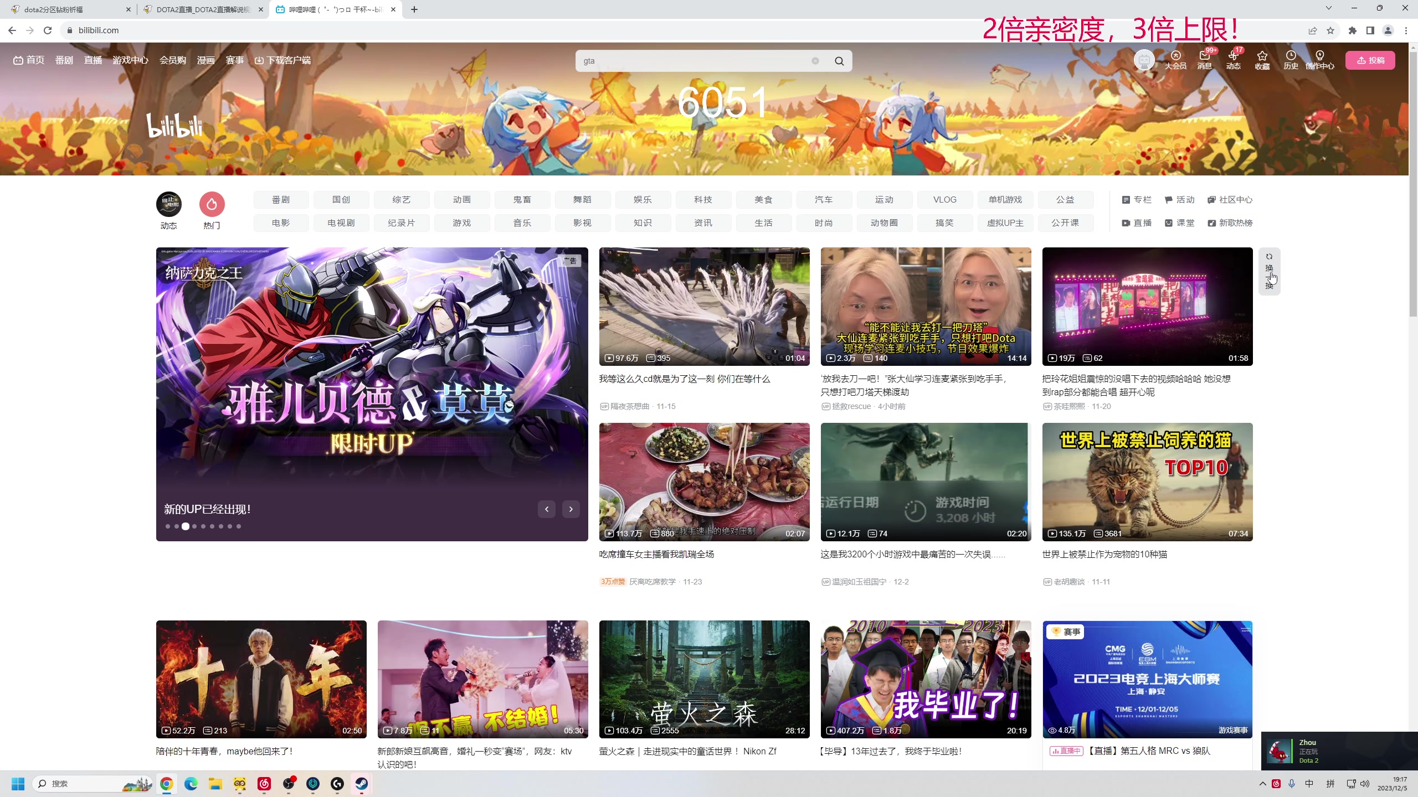Click uploader 老胡趣谈 name
This screenshot has width=1418, height=797.
pos(1069,582)
